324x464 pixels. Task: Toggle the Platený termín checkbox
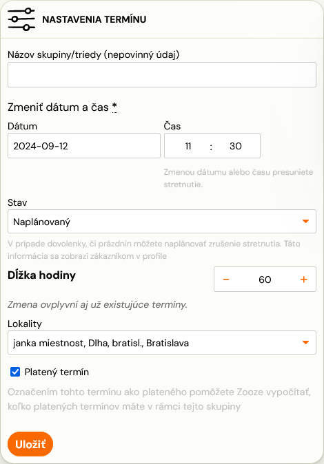pyautogui.click(x=15, y=372)
